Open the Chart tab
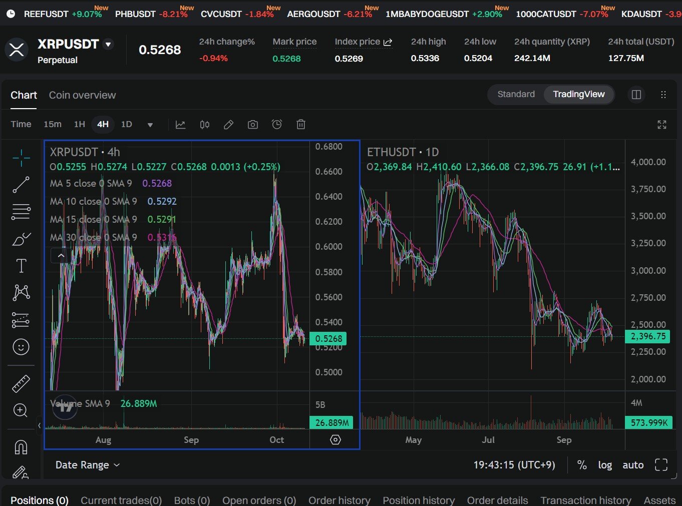682x506 pixels. pos(24,95)
